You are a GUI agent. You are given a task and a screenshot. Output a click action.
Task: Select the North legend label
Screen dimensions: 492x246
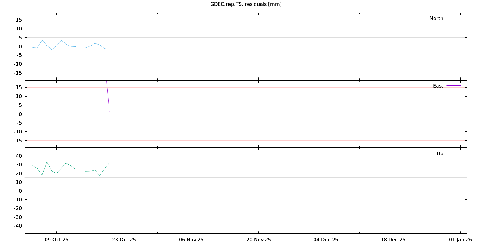(x=436, y=18)
